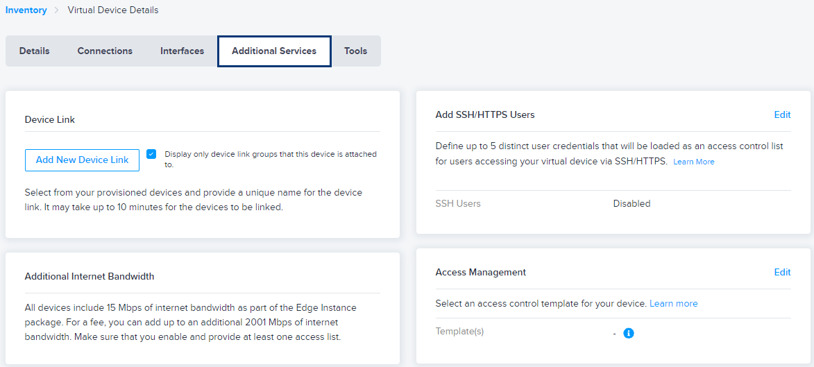Select the Interfaces tab
Image resolution: width=814 pixels, height=367 pixels.
(x=183, y=51)
